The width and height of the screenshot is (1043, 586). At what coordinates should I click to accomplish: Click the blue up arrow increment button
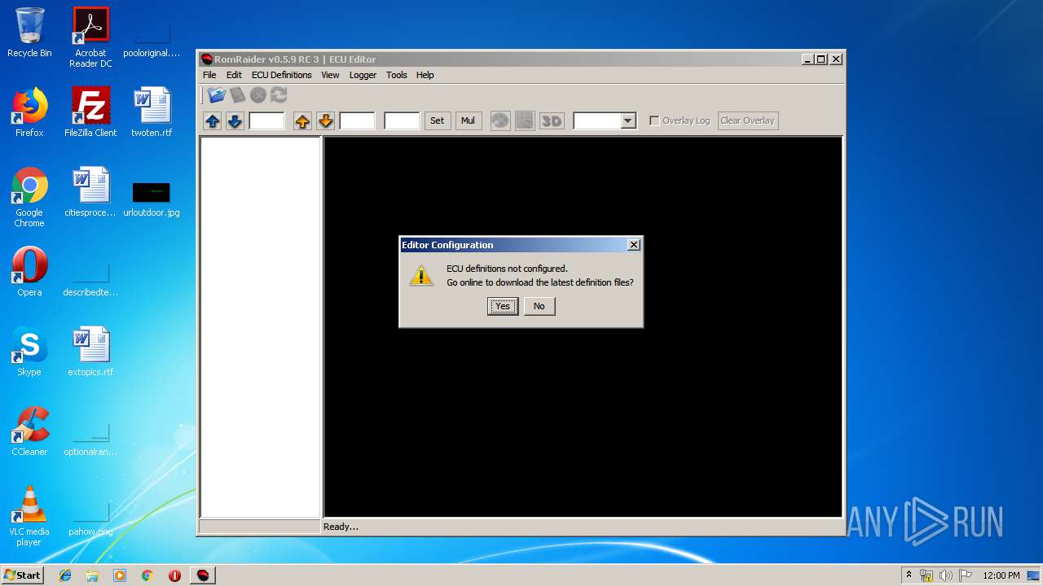click(213, 120)
